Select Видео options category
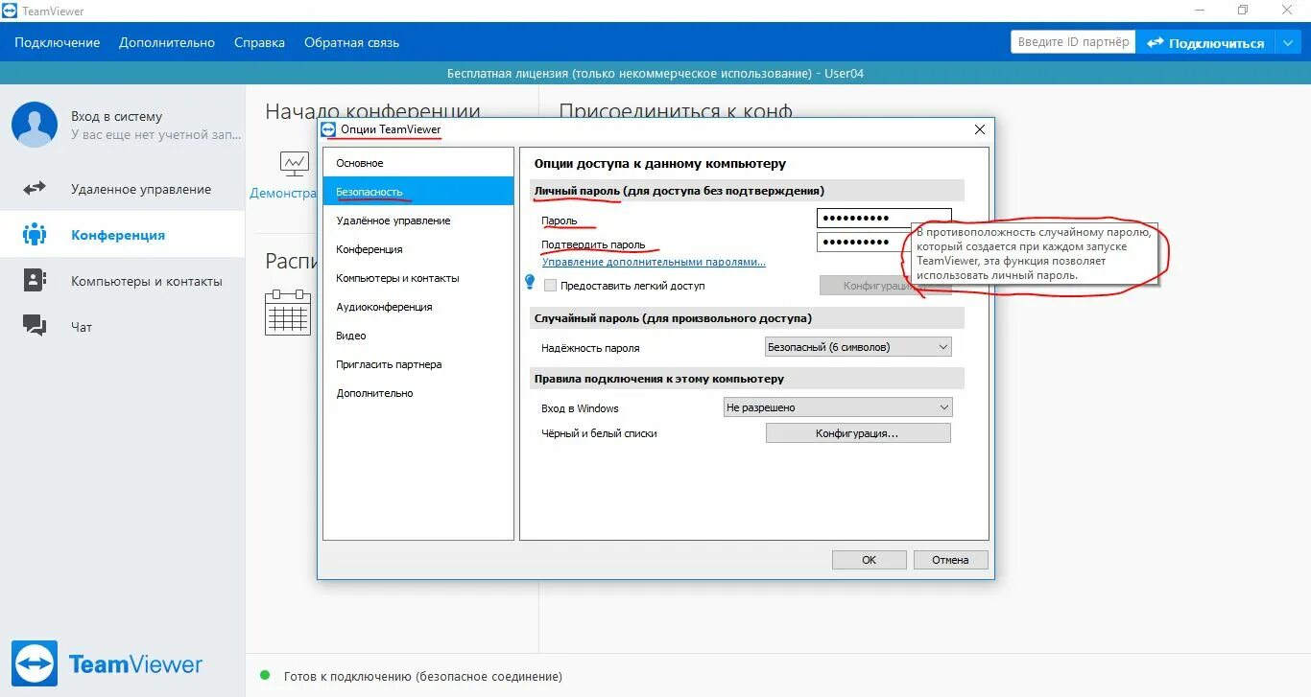The height and width of the screenshot is (697, 1311). pyautogui.click(x=418, y=336)
